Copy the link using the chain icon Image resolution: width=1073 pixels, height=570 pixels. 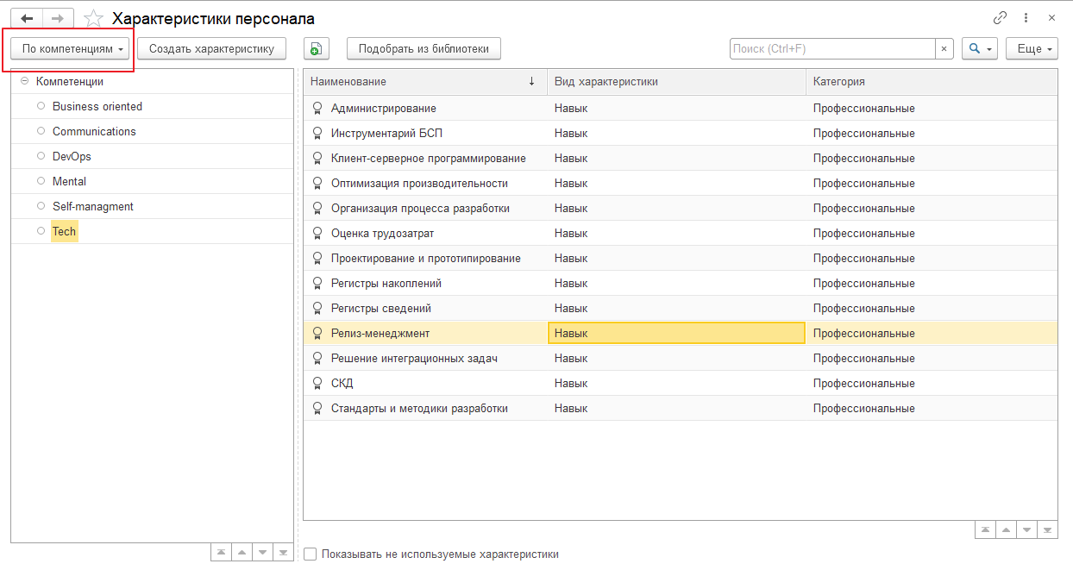[x=1001, y=18]
